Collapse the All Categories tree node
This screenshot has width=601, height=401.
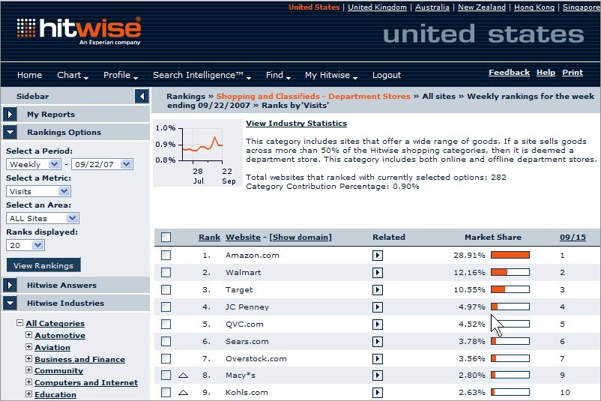pos(19,323)
